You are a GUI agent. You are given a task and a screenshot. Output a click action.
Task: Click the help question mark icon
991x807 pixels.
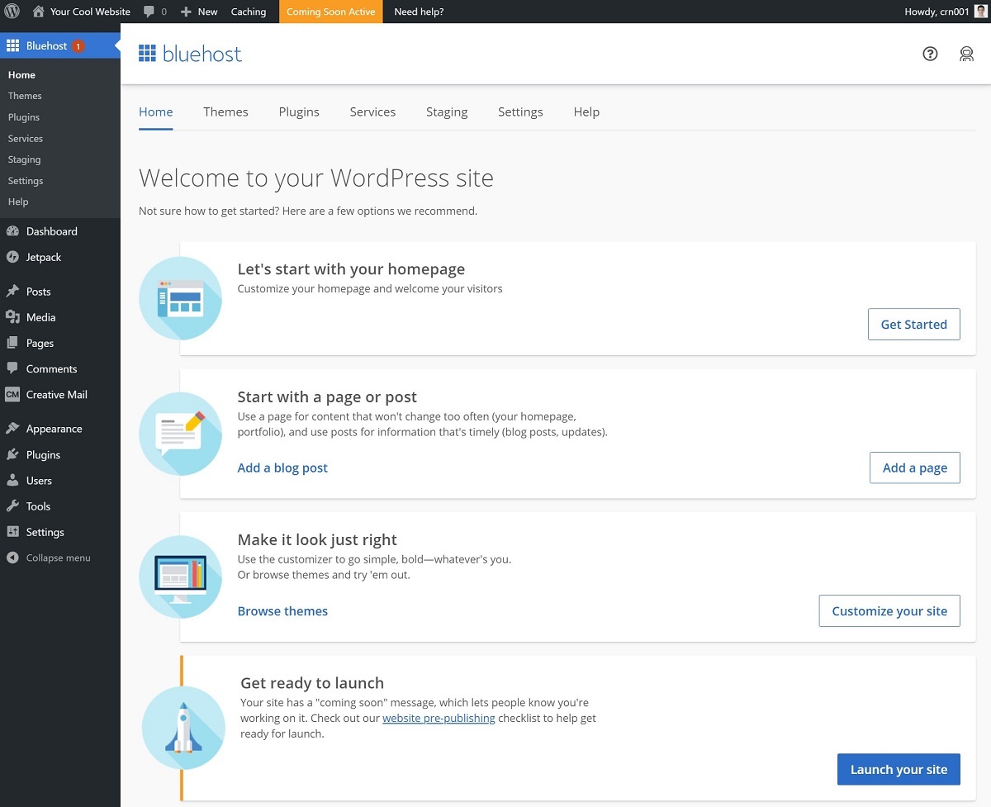[x=930, y=54]
